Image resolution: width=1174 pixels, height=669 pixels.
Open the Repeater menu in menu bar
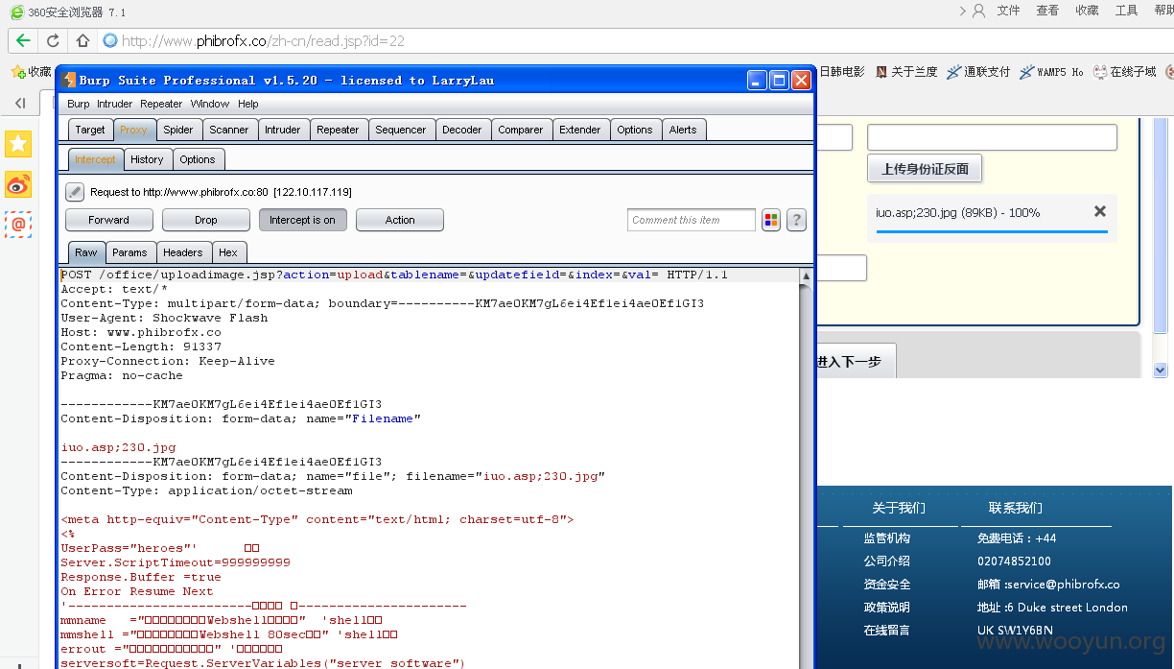[x=161, y=104]
